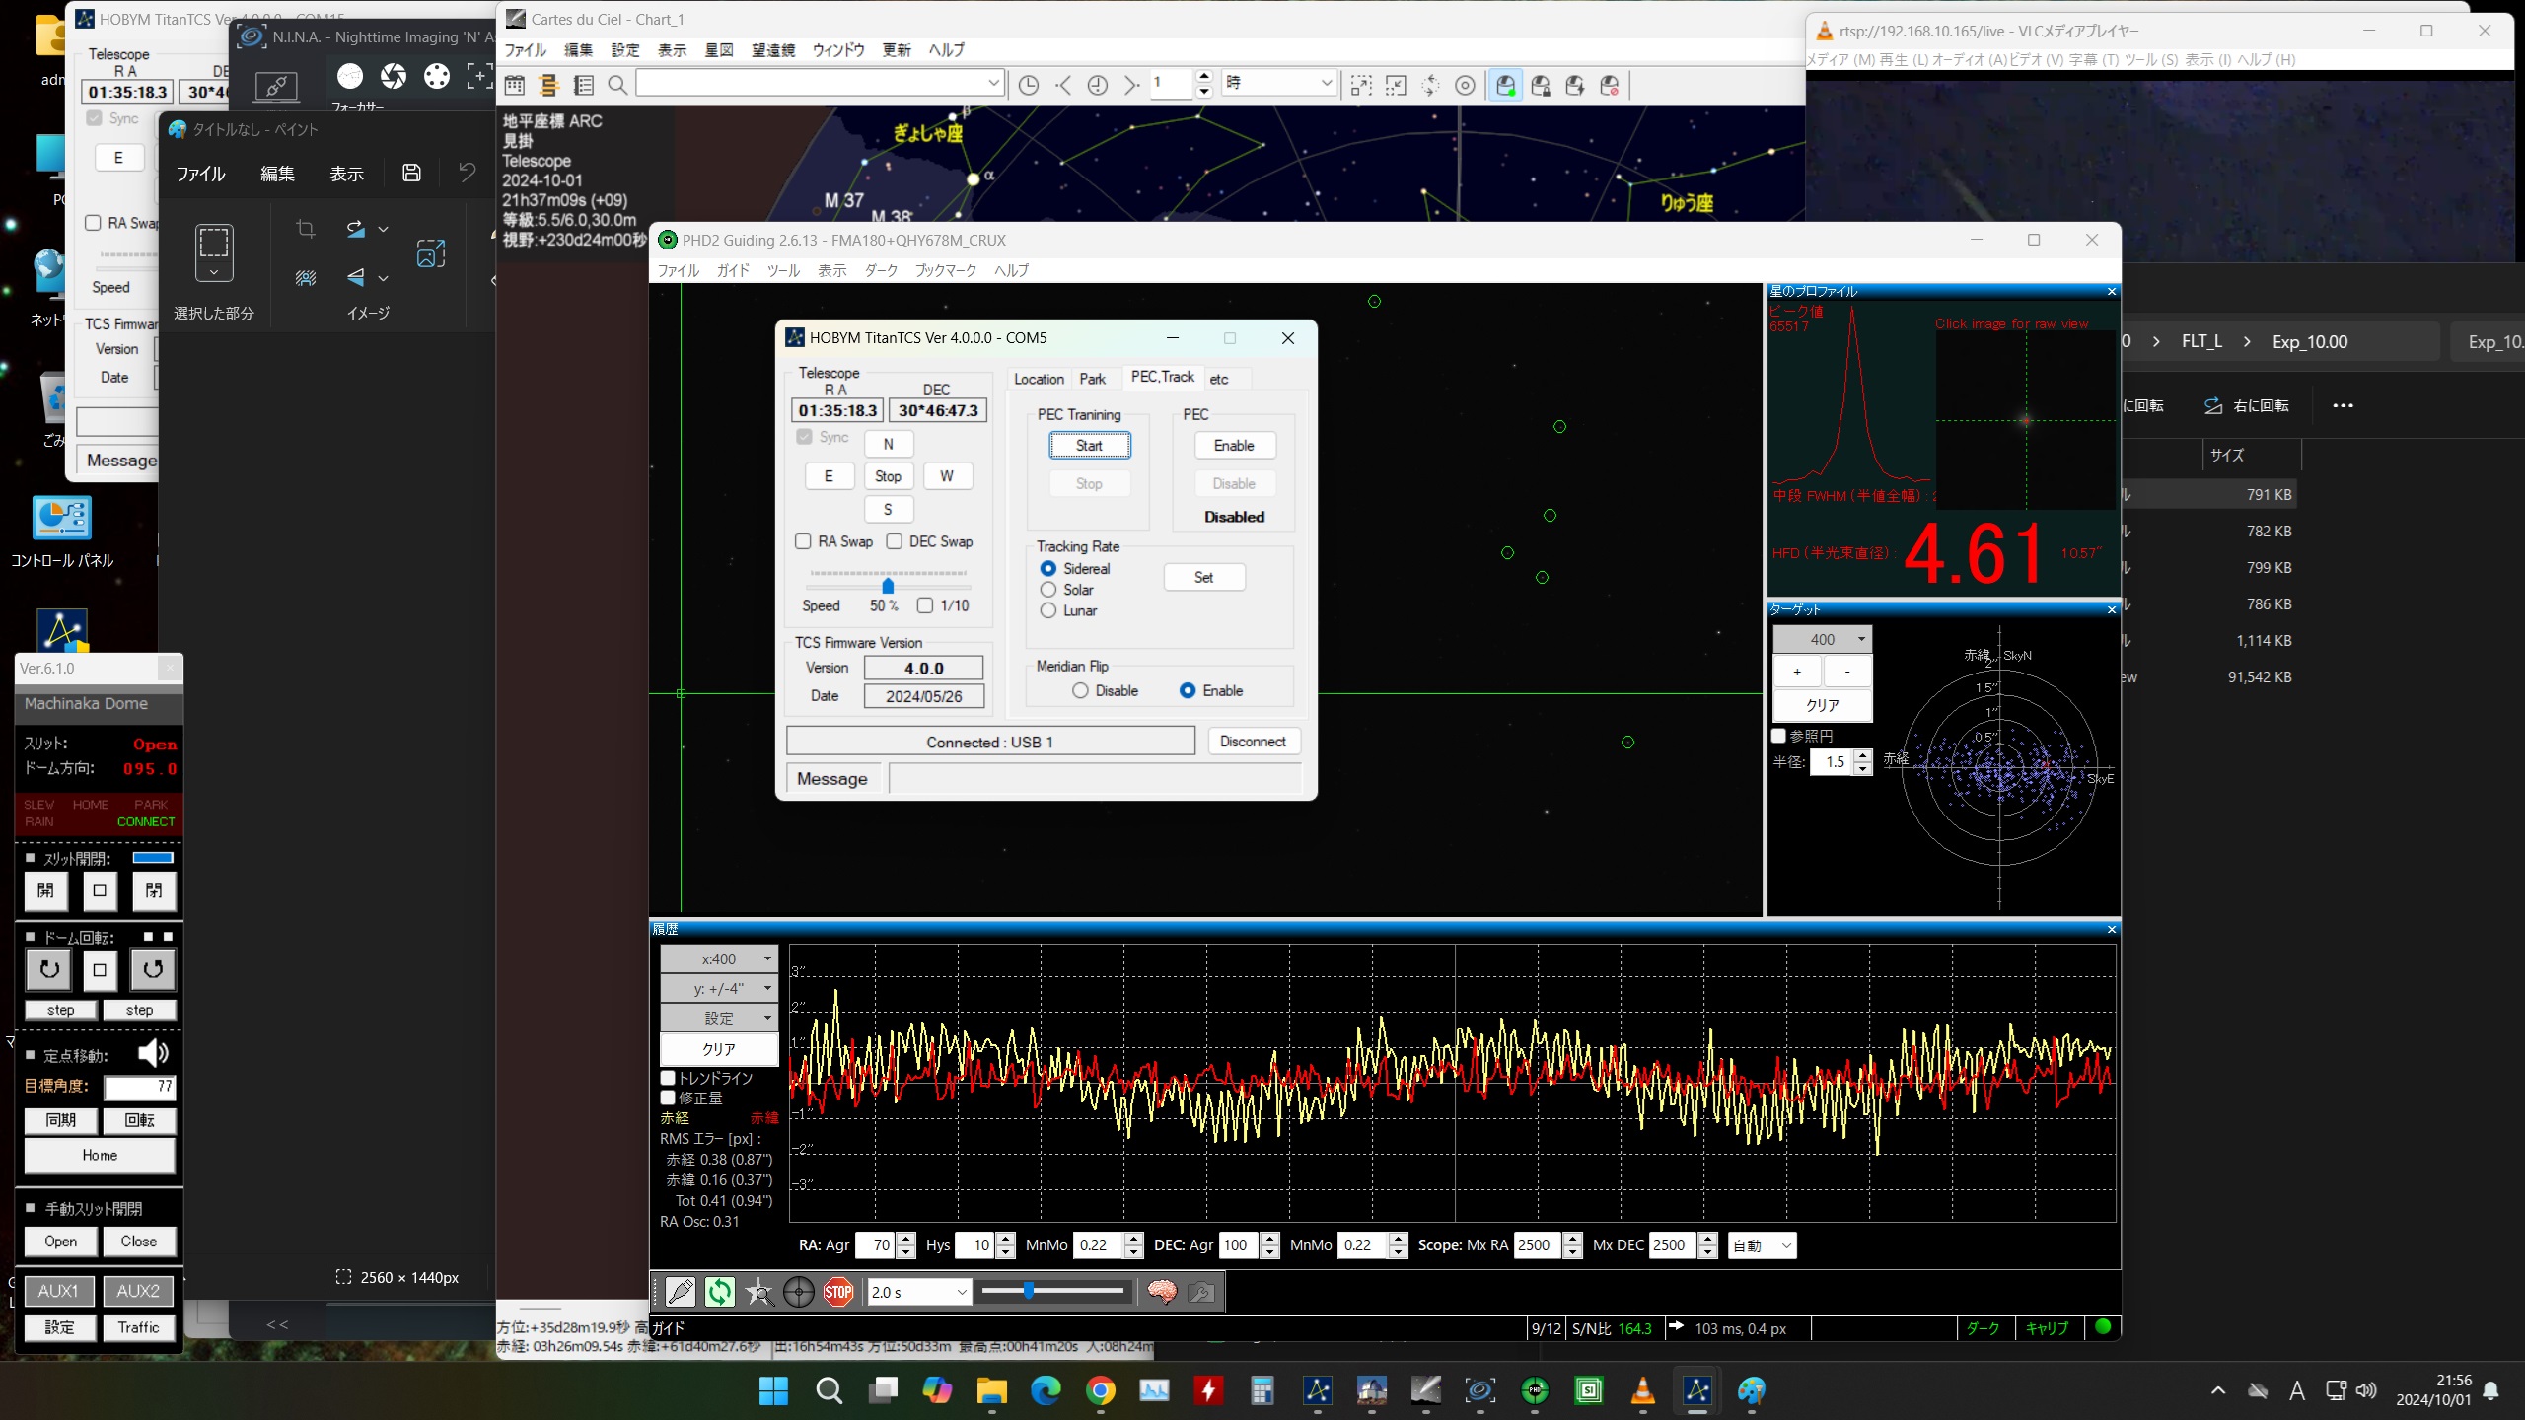Click Cartes du Ciel set-time-now clock icon
Image resolution: width=2525 pixels, height=1420 pixels.
[1028, 85]
